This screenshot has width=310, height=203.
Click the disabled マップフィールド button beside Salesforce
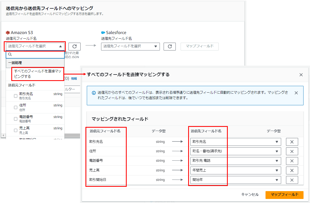pyautogui.click(x=199, y=46)
